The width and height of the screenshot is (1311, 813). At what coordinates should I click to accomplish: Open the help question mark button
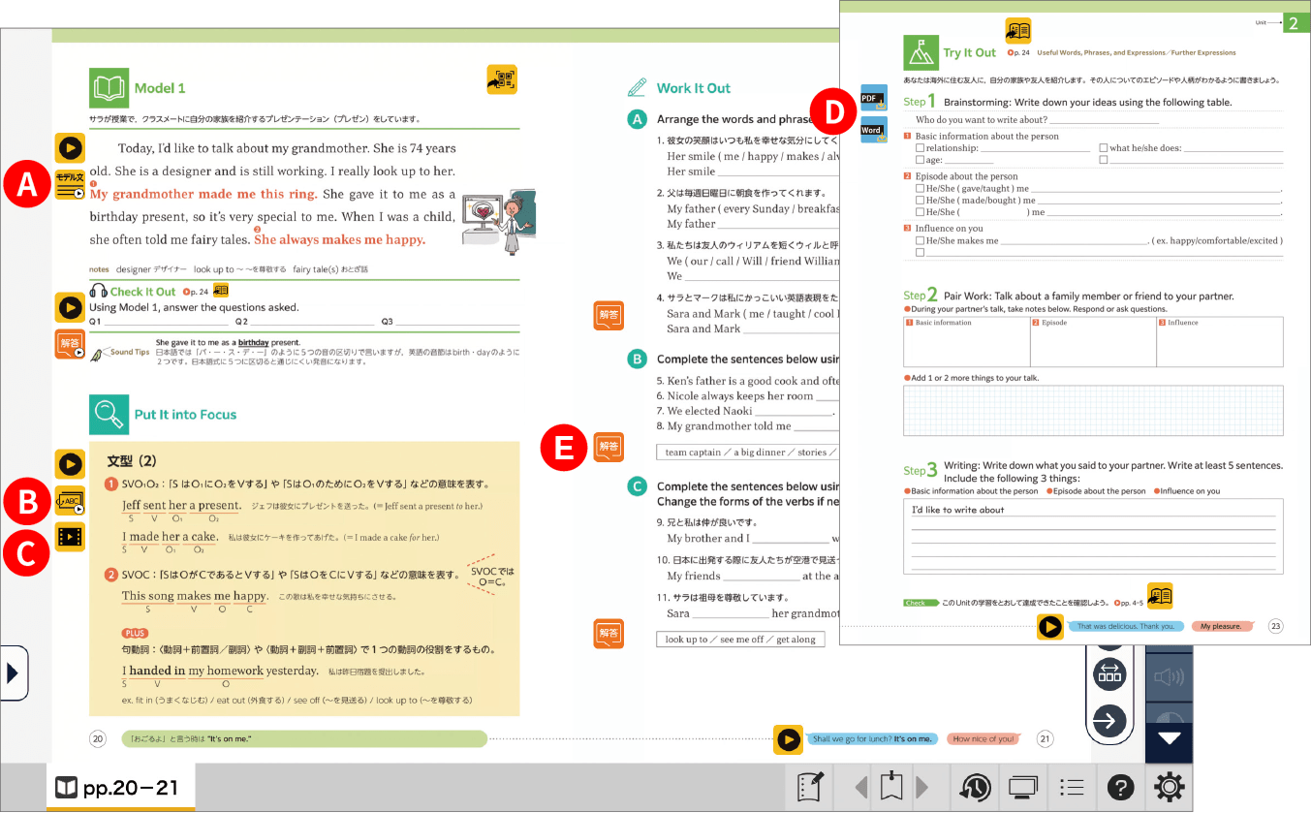tap(1120, 787)
